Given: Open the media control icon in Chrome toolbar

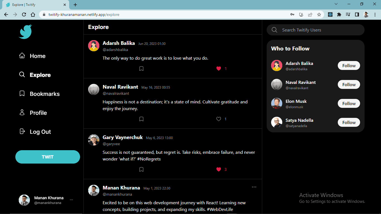Looking at the screenshot, I should click(348, 14).
